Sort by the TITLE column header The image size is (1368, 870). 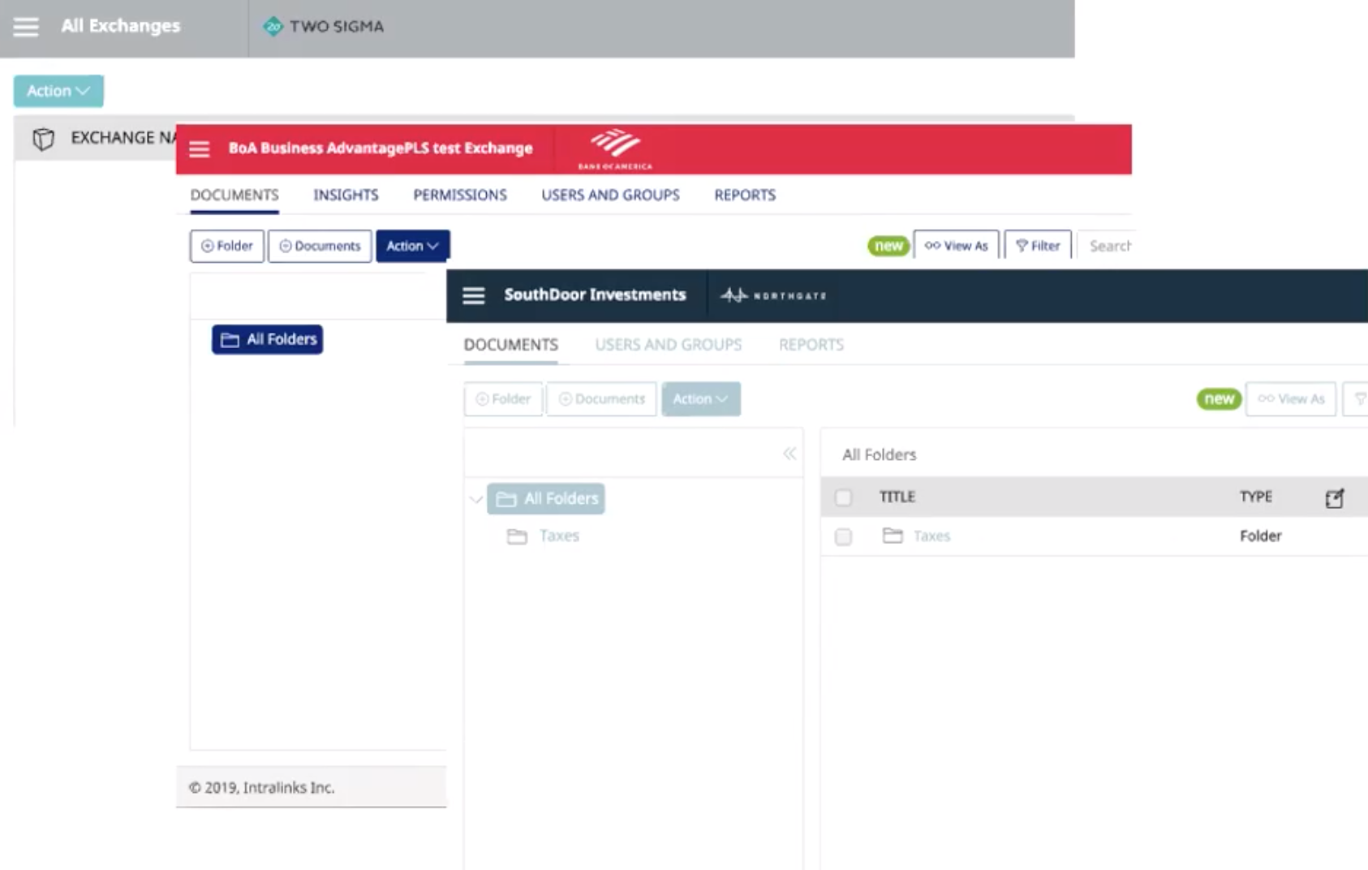coord(897,497)
